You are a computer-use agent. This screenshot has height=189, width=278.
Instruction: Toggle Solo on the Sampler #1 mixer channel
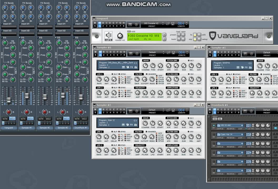[30, 119]
